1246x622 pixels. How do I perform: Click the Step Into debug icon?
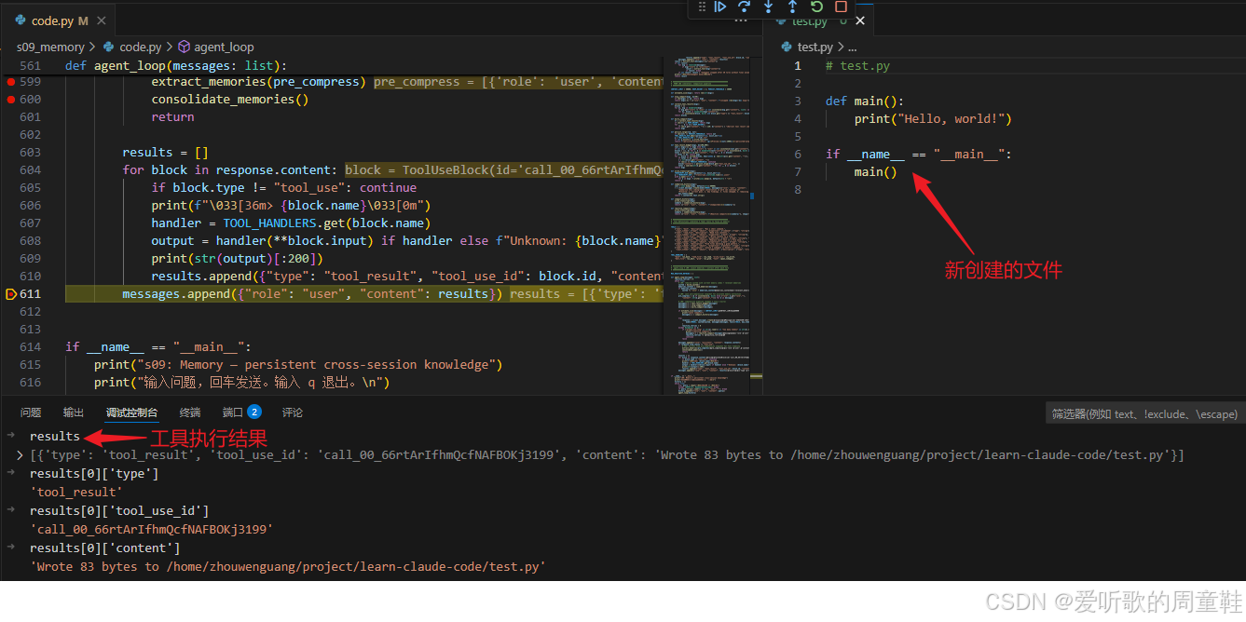coord(768,7)
